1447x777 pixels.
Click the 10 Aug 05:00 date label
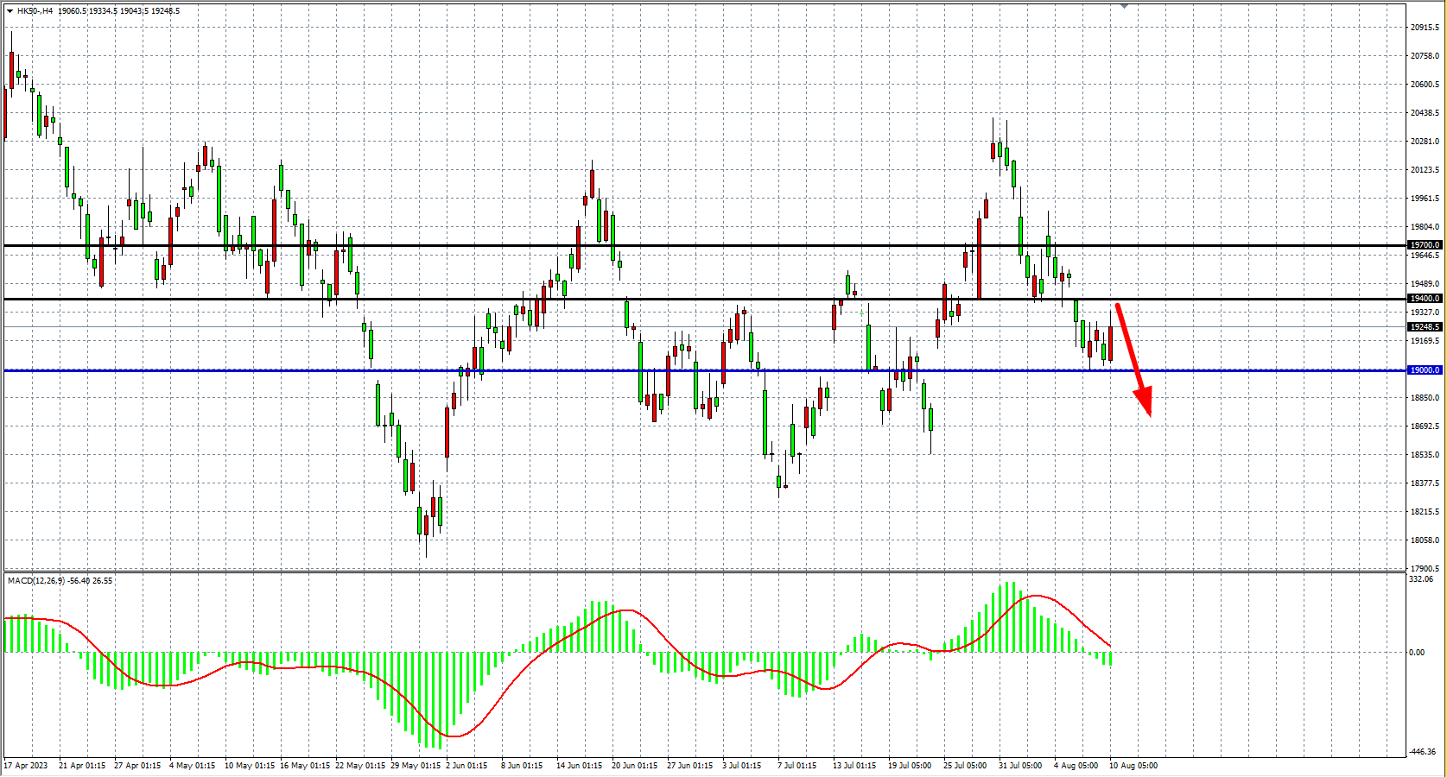1133,766
